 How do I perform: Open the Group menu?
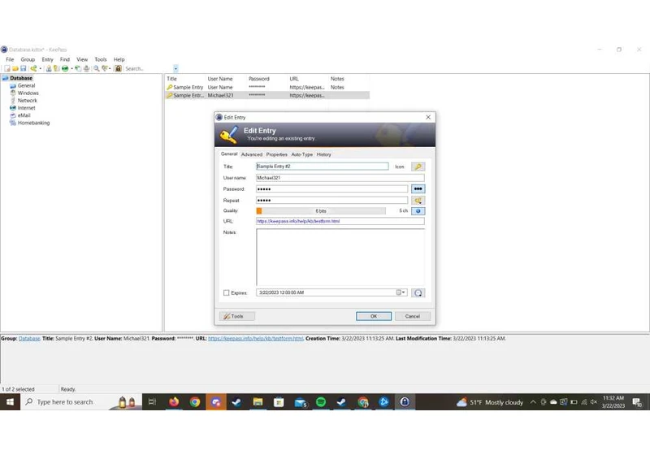pos(28,59)
